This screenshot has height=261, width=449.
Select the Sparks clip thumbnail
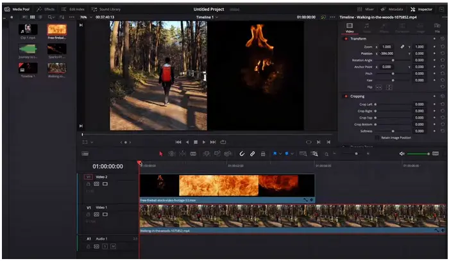[56, 49]
